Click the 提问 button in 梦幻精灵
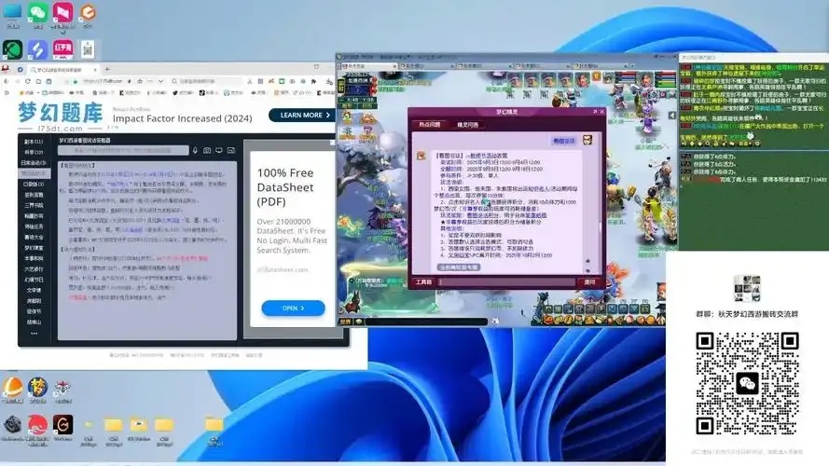The image size is (829, 466). click(589, 282)
